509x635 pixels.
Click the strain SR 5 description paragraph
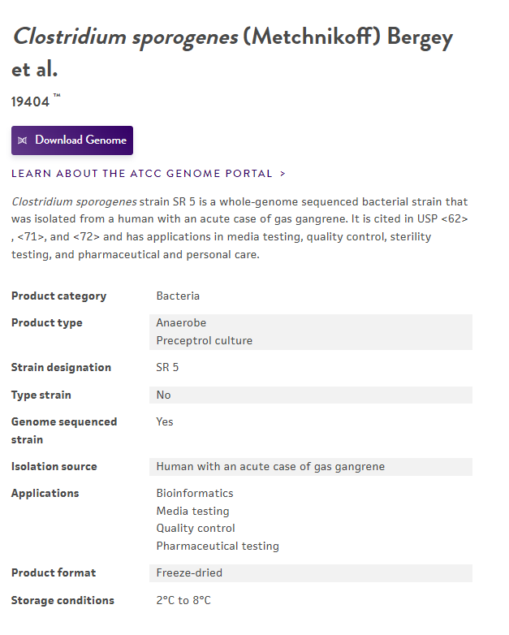(x=239, y=228)
